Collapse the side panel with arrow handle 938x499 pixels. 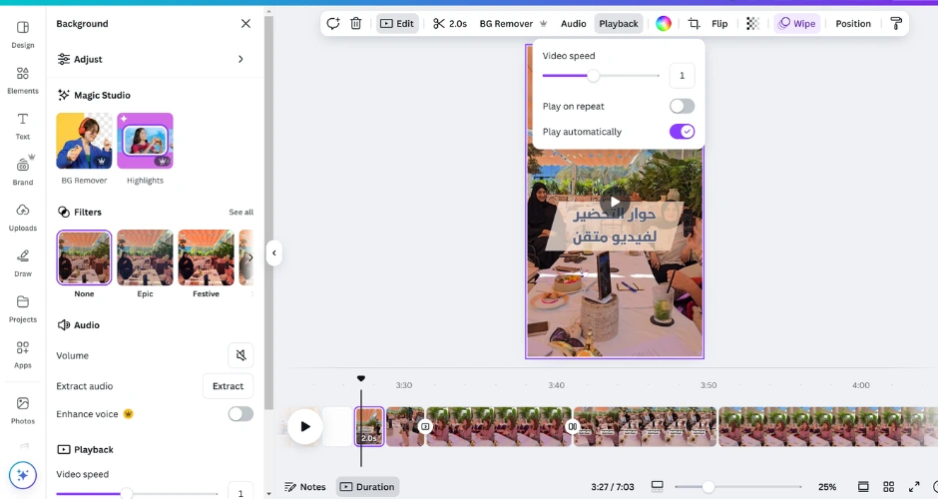point(273,253)
